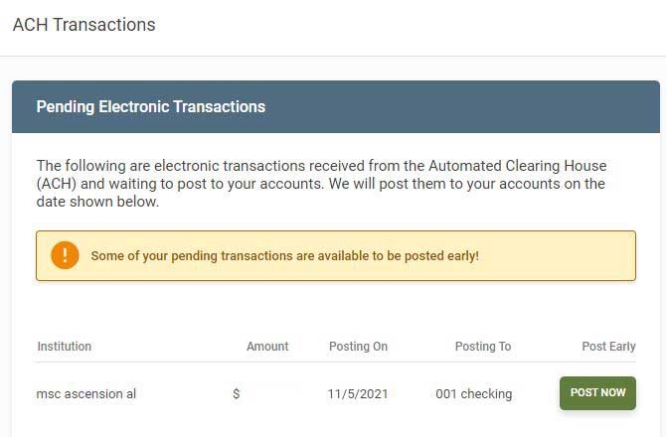
Task: Click the Pending Electronic Transactions header
Action: tap(151, 106)
